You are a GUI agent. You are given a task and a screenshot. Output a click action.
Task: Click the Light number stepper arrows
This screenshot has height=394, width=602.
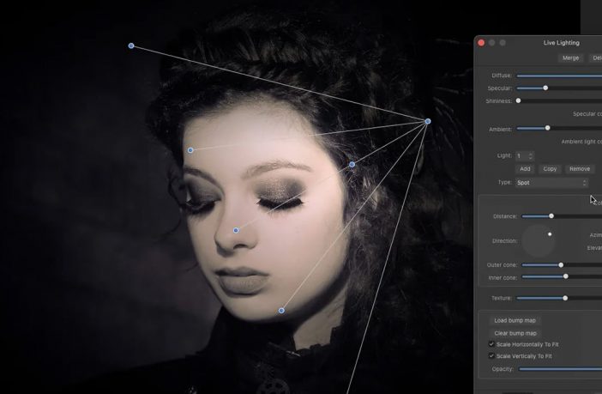coord(531,155)
